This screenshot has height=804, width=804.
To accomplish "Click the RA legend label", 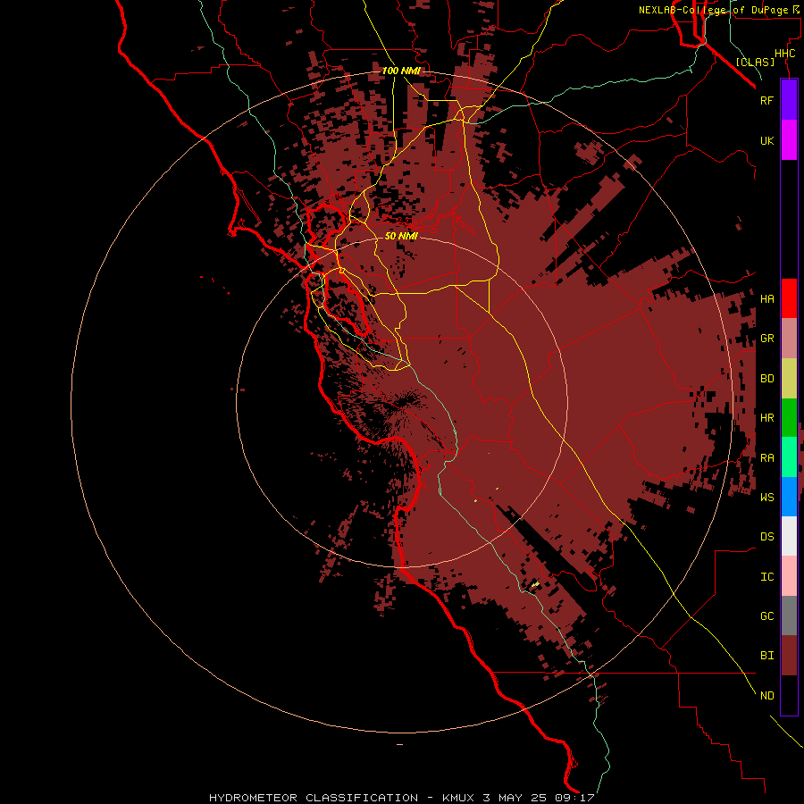I will coord(767,458).
